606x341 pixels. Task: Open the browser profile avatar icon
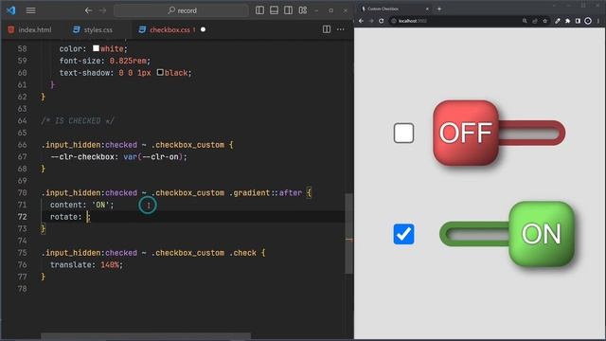[x=588, y=21]
